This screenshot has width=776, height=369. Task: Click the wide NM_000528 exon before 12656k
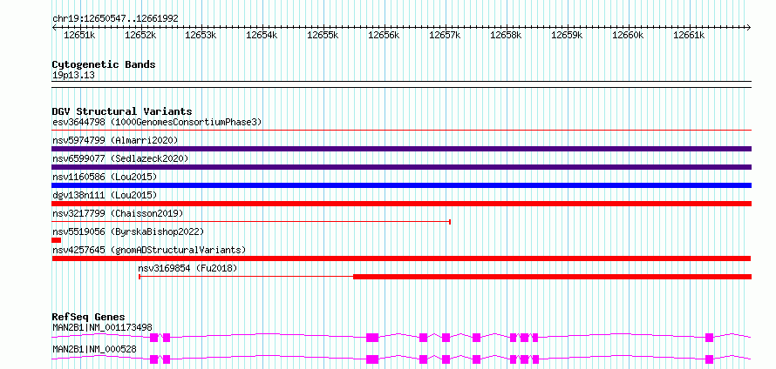[x=372, y=359]
